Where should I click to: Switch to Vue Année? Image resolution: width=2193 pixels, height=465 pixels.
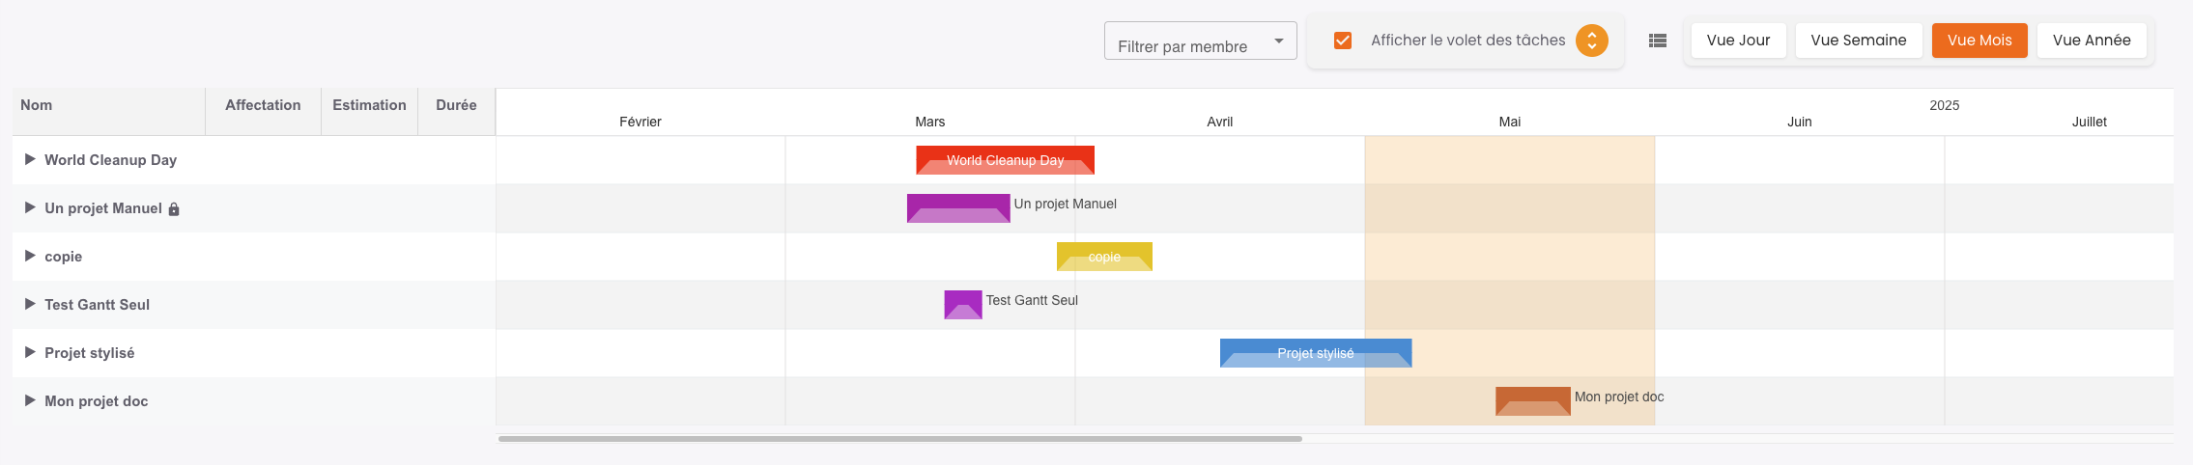point(2092,41)
